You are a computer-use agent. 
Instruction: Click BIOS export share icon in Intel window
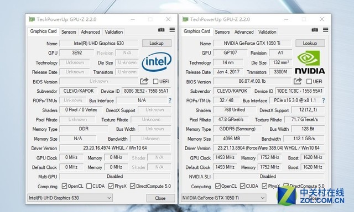coord(144,81)
